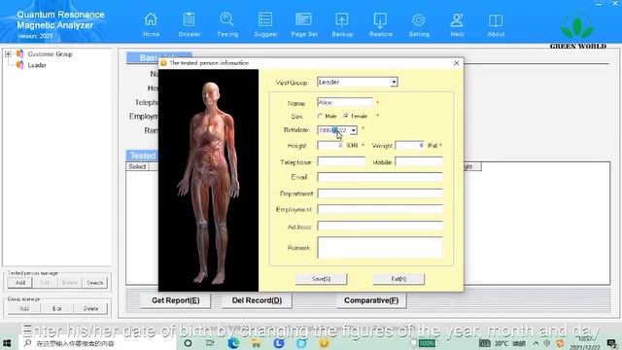Search tested persons
Screen dimensions: 622x350
pyautogui.click(x=95, y=283)
